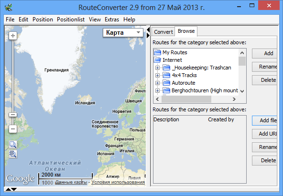Expand the Autoroute tree node
This screenshot has height=196, width=283.
[x=157, y=83]
